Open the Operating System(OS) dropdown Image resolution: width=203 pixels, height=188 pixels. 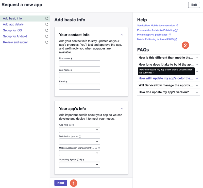pos(80,165)
